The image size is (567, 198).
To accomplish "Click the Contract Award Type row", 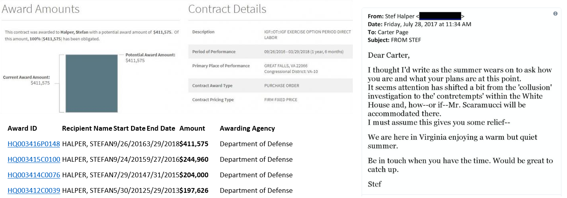I will click(270, 86).
